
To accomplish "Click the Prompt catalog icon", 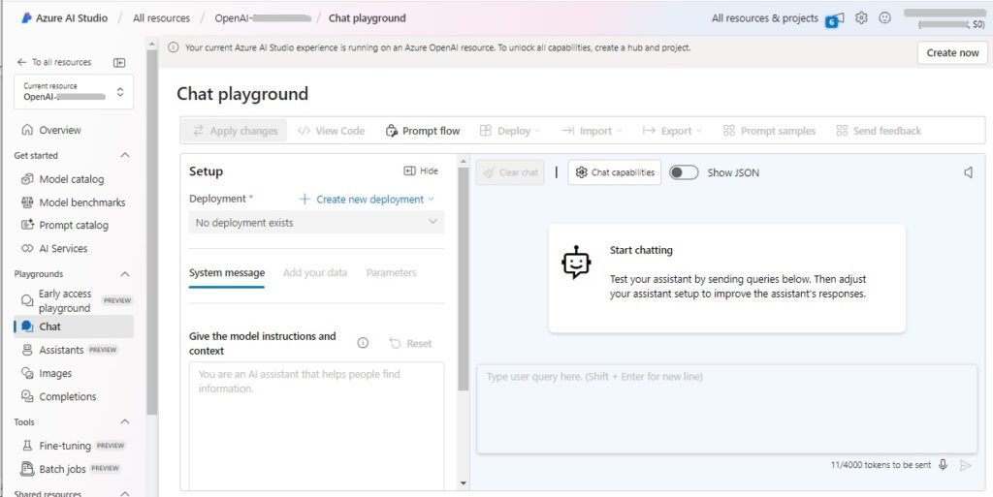I will pyautogui.click(x=27, y=225).
